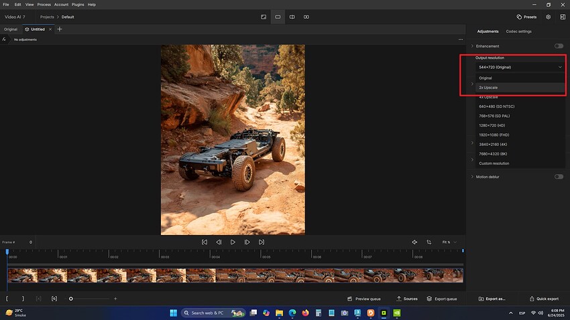The height and width of the screenshot is (320, 570).
Task: Toggle the Enhancement switch
Action: tap(559, 46)
